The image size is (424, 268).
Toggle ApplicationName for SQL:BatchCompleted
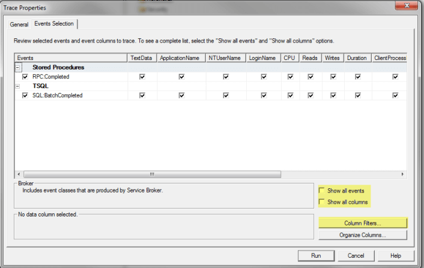pos(182,95)
